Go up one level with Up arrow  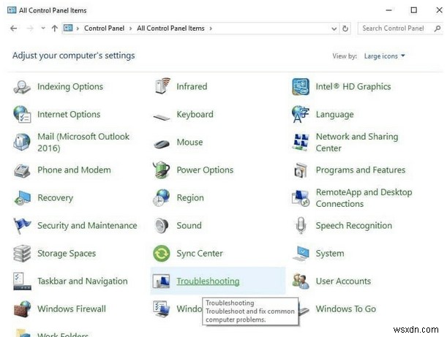(54, 29)
